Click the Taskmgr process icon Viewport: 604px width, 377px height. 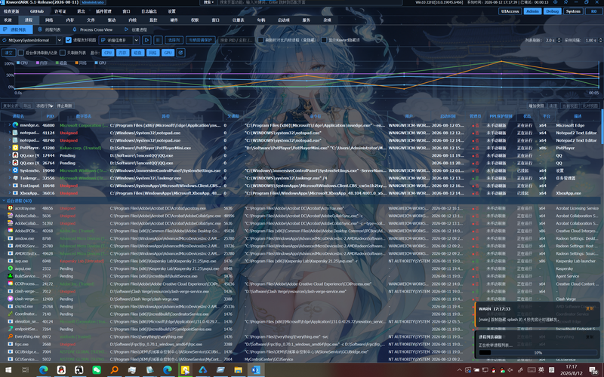[15, 178]
